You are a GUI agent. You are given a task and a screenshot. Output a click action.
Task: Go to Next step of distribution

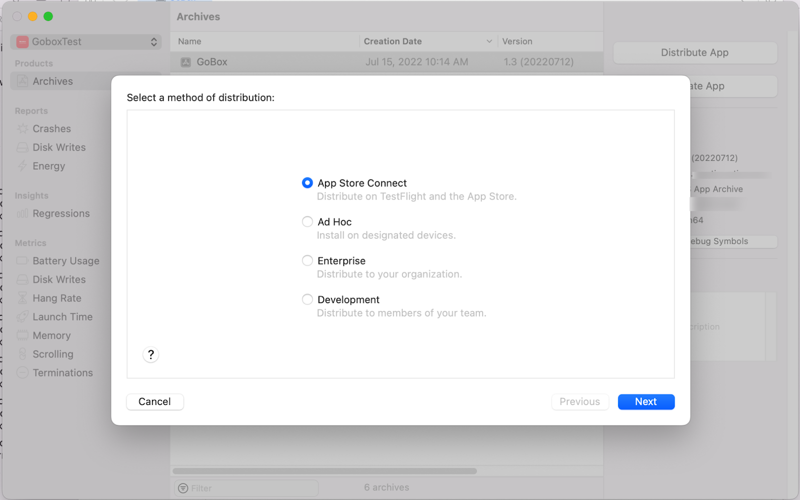coord(646,401)
